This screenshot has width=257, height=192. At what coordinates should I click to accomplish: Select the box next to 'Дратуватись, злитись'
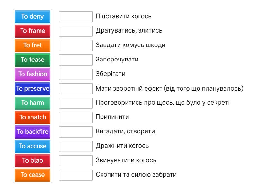75,31
